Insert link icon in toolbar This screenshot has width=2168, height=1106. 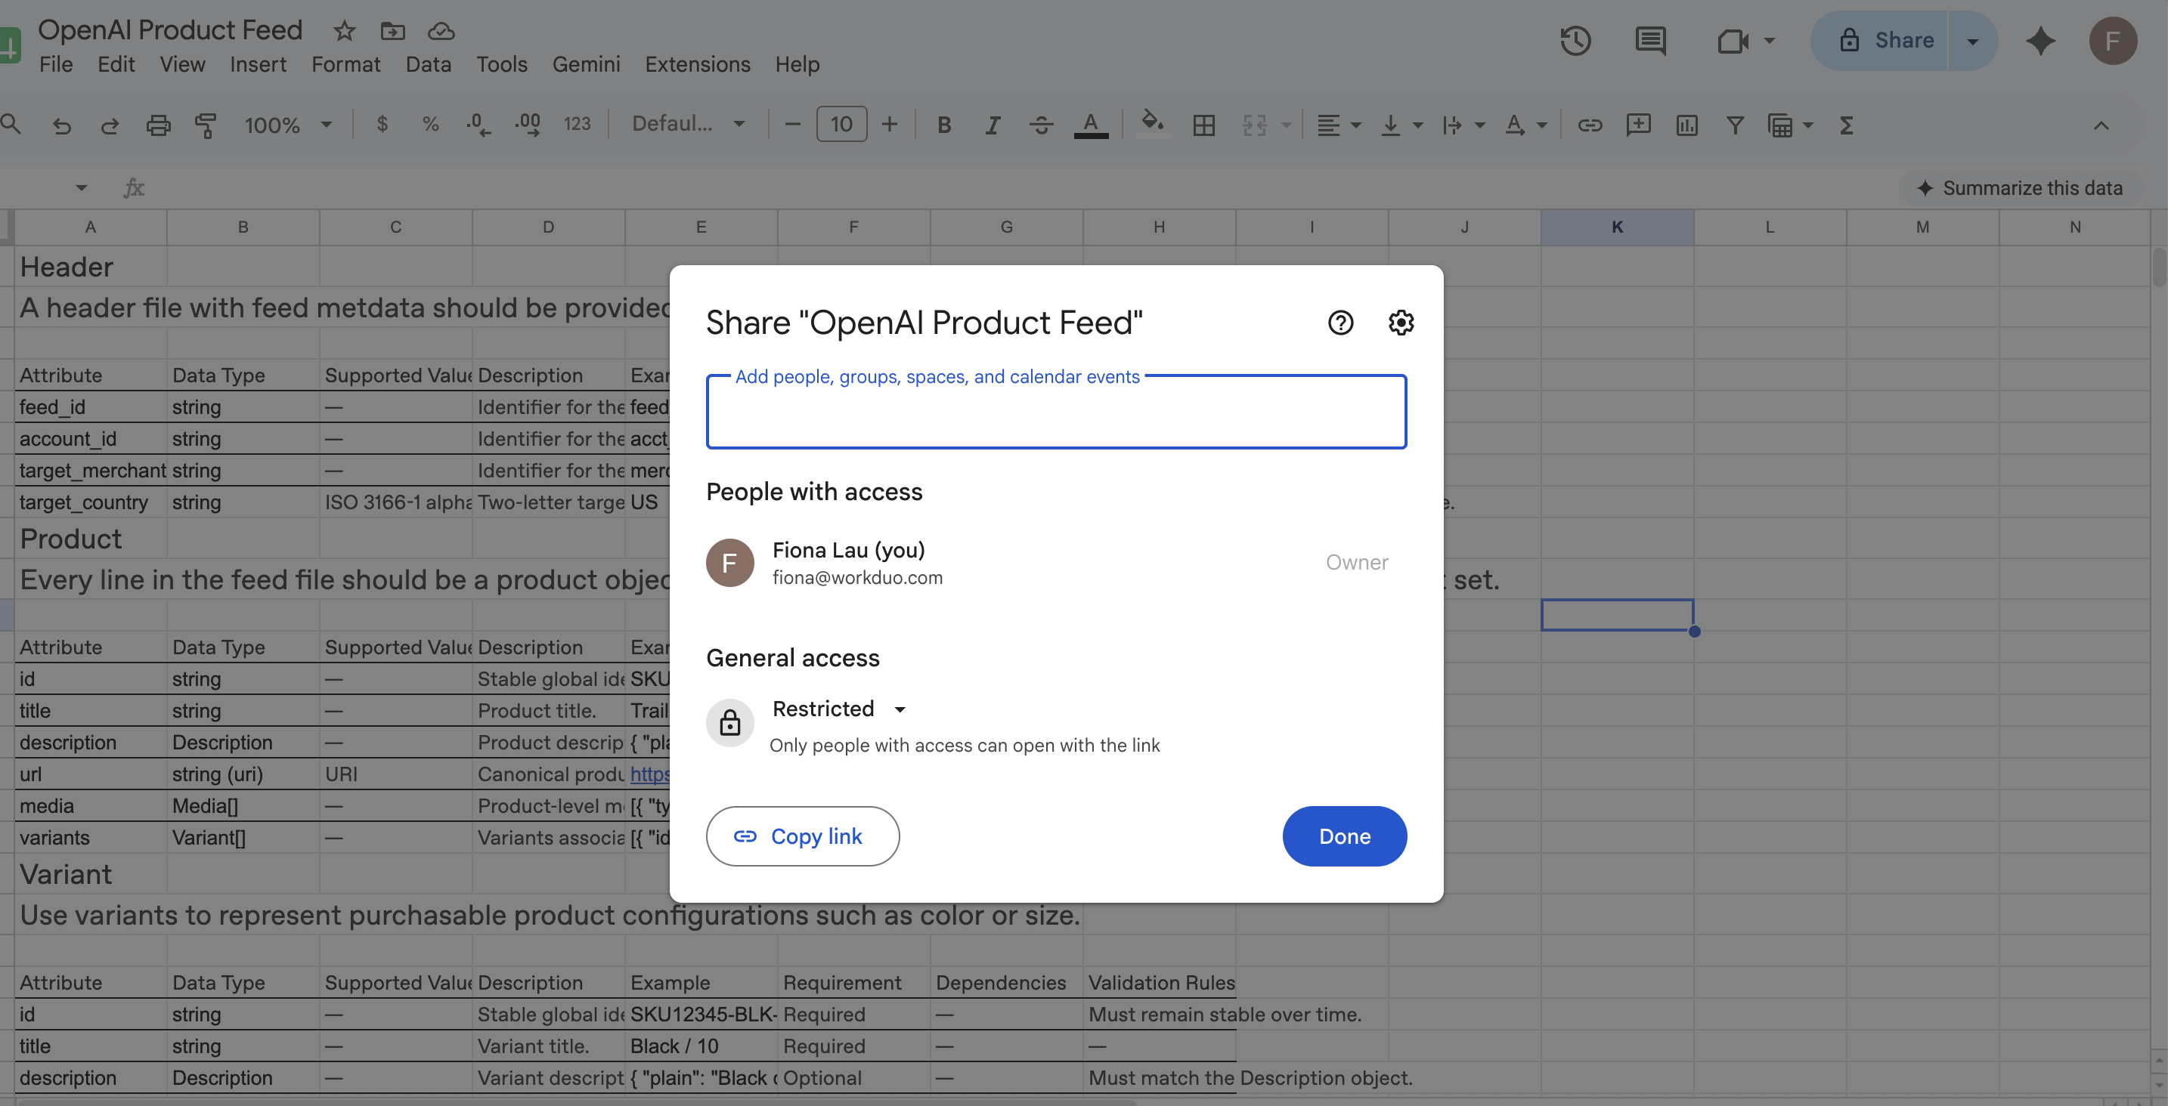coord(1589,125)
